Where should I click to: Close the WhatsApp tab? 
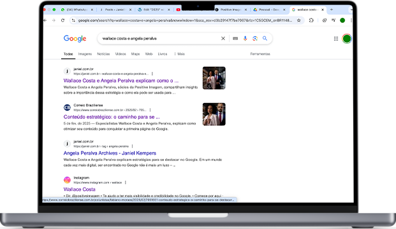click(92, 10)
